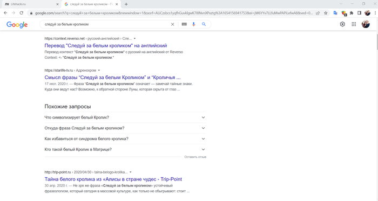This screenshot has height=201, width=378.
Task: Expand "Кто такой белый Кролик в Матрице?"
Action: tap(125, 149)
